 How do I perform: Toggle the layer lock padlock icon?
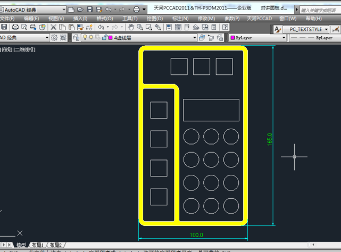click(103, 38)
